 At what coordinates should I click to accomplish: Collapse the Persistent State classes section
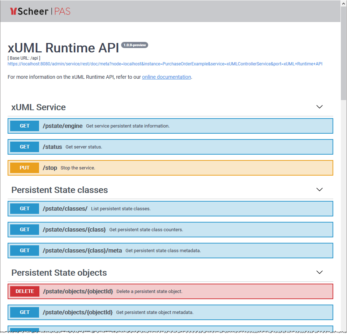click(320, 190)
